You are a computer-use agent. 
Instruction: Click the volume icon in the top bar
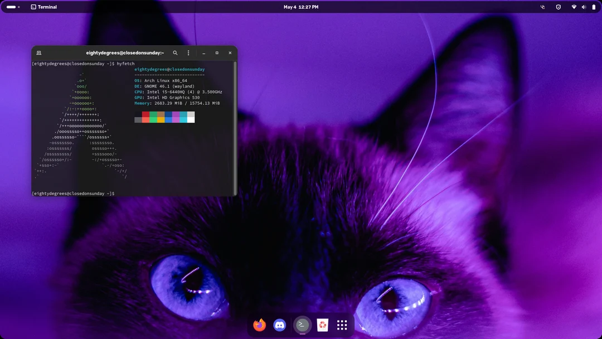(583, 7)
